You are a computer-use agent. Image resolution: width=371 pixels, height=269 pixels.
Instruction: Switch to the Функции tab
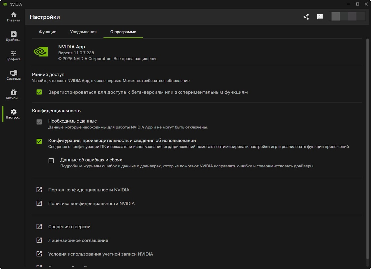coord(48,32)
